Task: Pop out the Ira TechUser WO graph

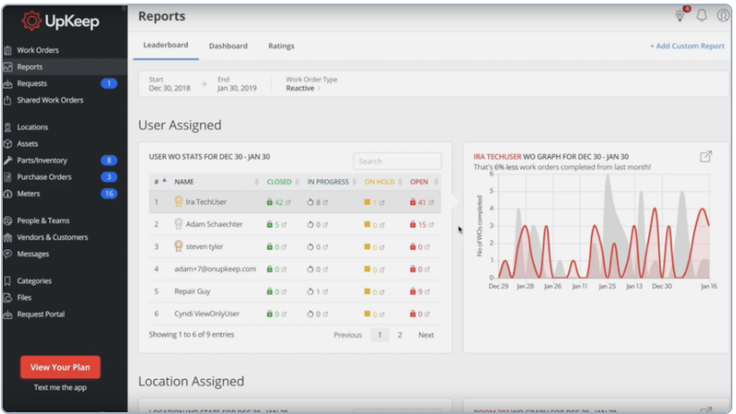Action: (x=706, y=157)
